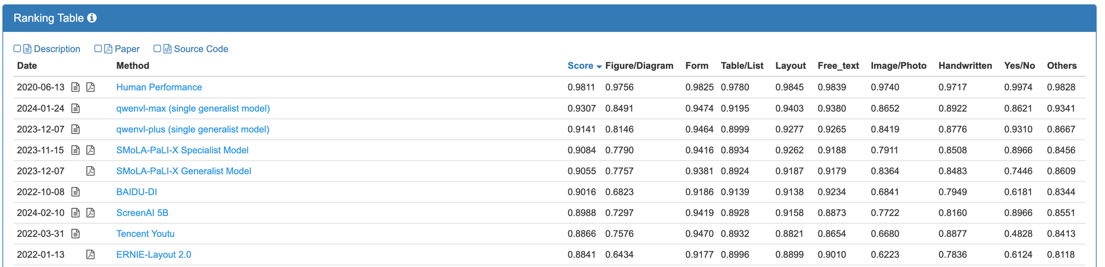
Task: Enable the Description checkbox
Action: 17,48
